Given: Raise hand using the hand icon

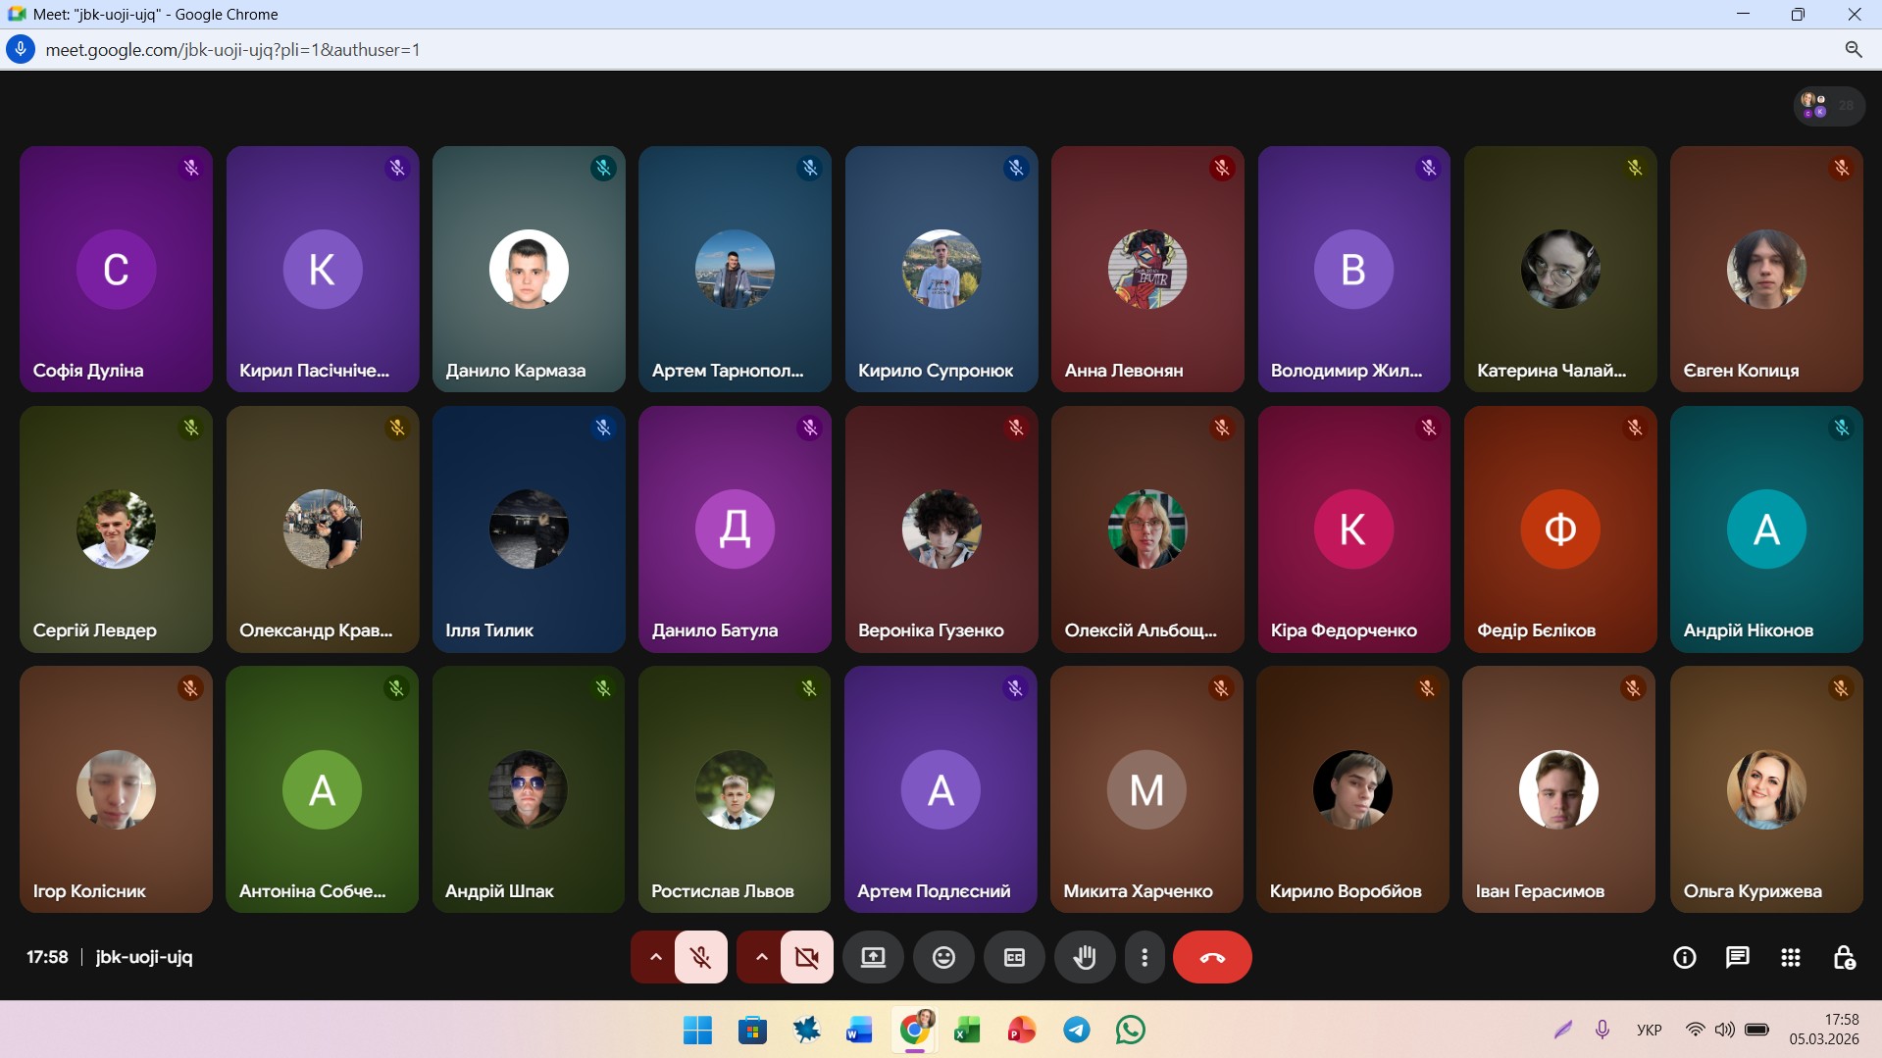Looking at the screenshot, I should (x=1084, y=957).
